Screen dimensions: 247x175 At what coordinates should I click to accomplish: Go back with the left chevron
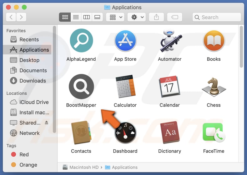coord(11,17)
